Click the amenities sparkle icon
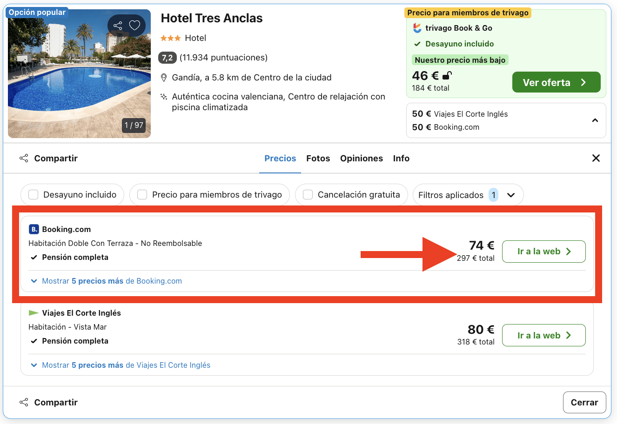This screenshot has height=424, width=617. click(x=164, y=96)
